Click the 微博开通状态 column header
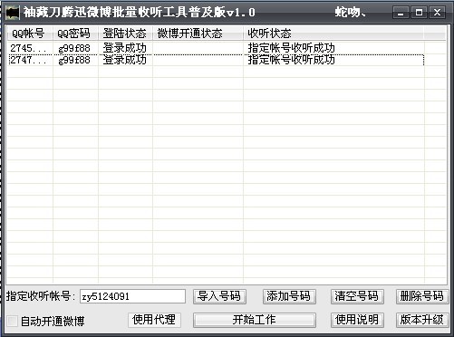This screenshot has width=454, height=337. point(198,33)
